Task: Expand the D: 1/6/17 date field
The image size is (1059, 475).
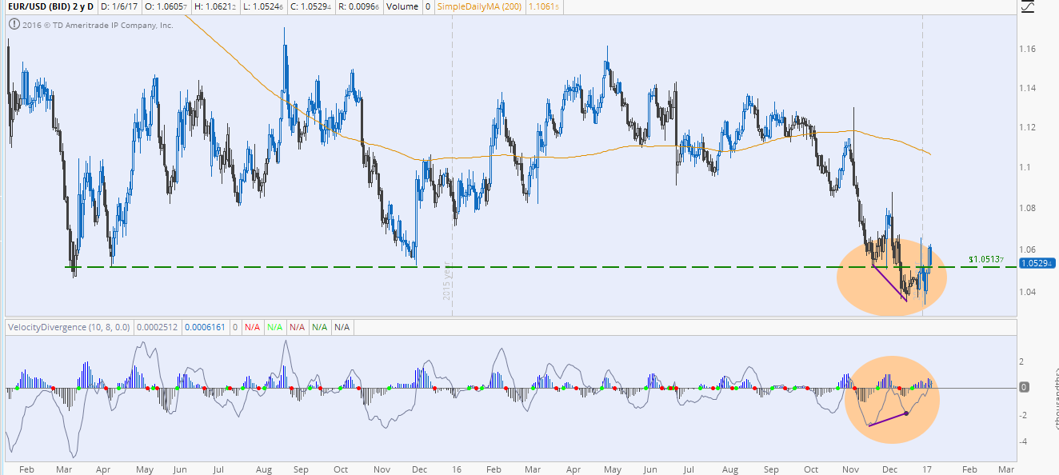Action: point(118,6)
